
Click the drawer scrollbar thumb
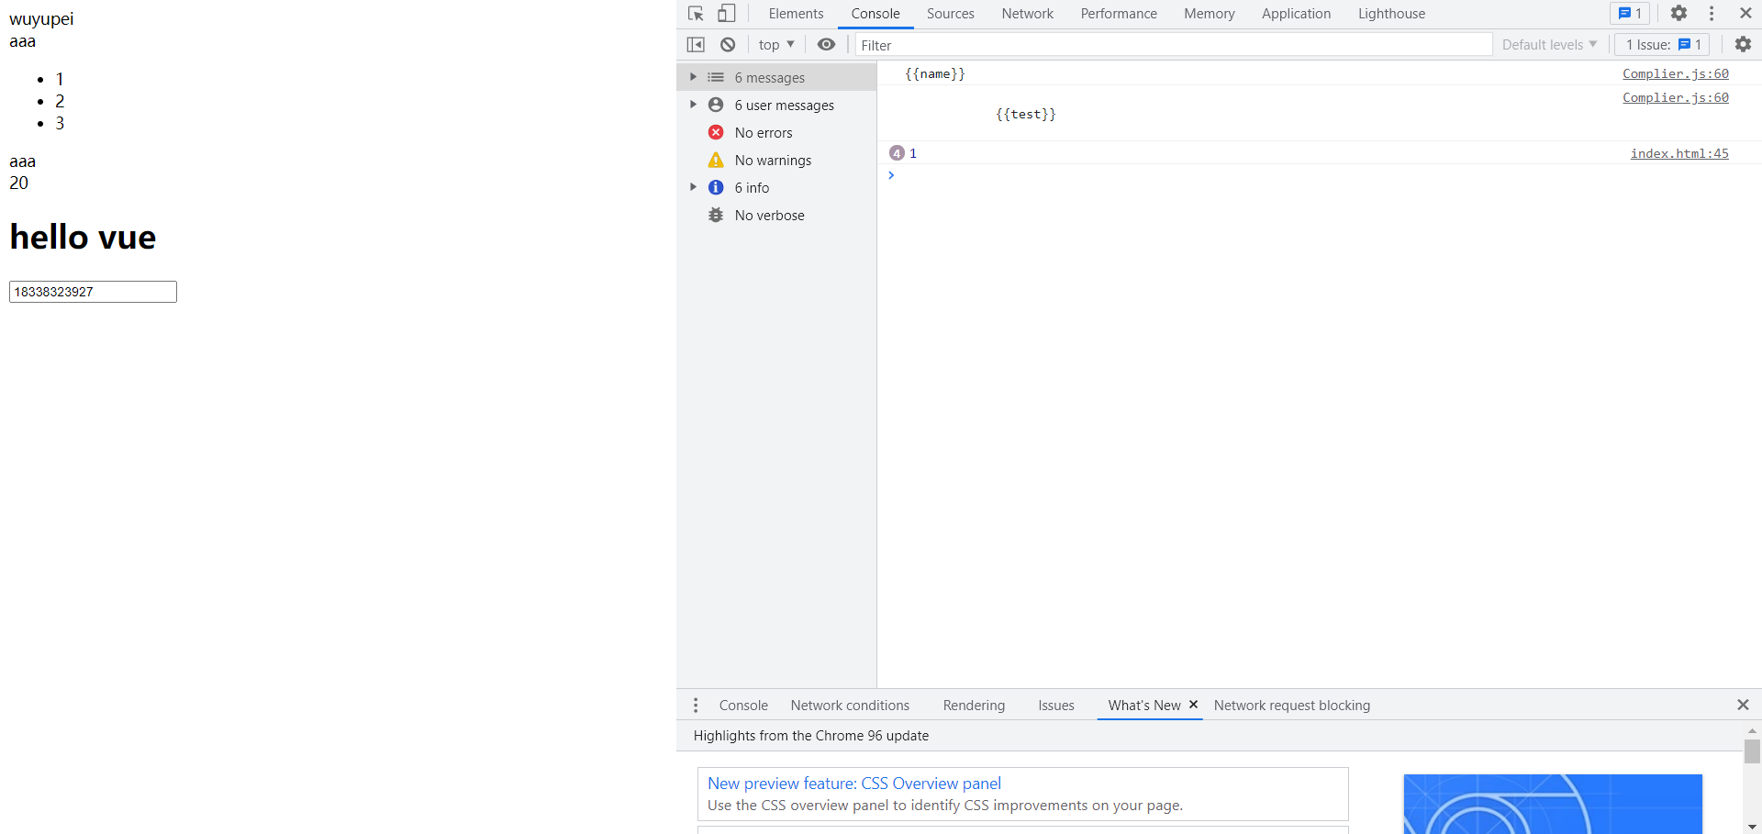(x=1752, y=751)
